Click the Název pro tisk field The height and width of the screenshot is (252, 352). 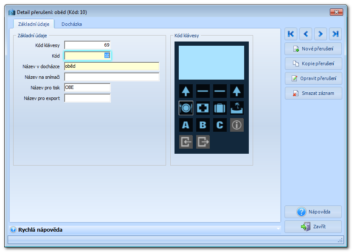(87, 87)
